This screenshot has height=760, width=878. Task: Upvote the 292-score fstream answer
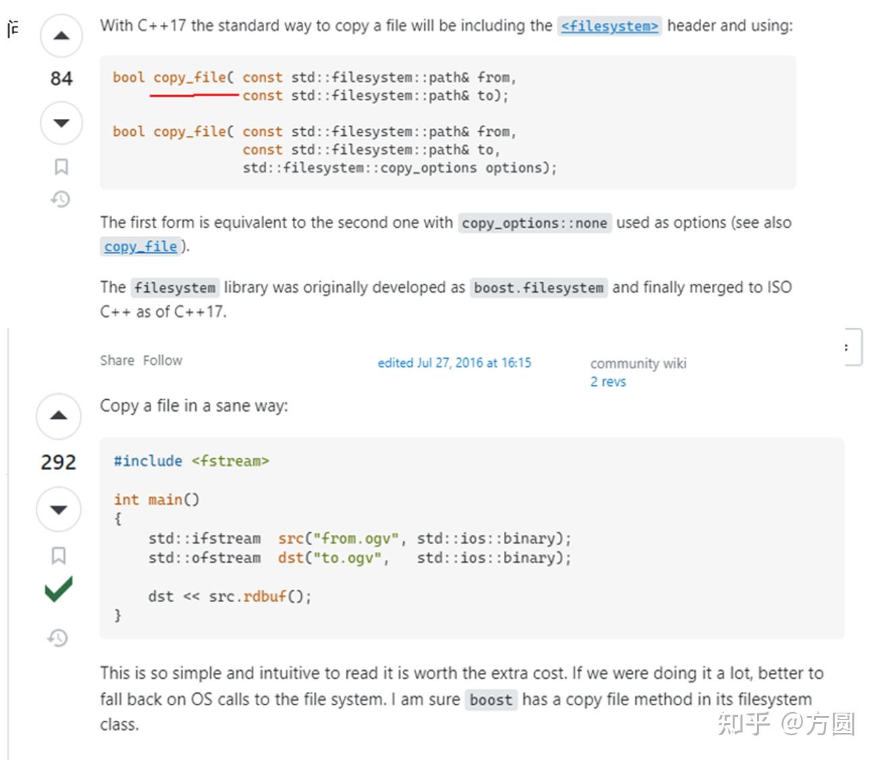tap(59, 415)
